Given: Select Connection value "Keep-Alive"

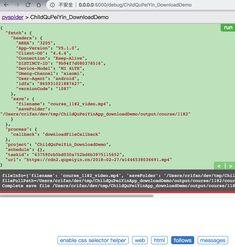Looking at the screenshot, I should pos(69,58).
